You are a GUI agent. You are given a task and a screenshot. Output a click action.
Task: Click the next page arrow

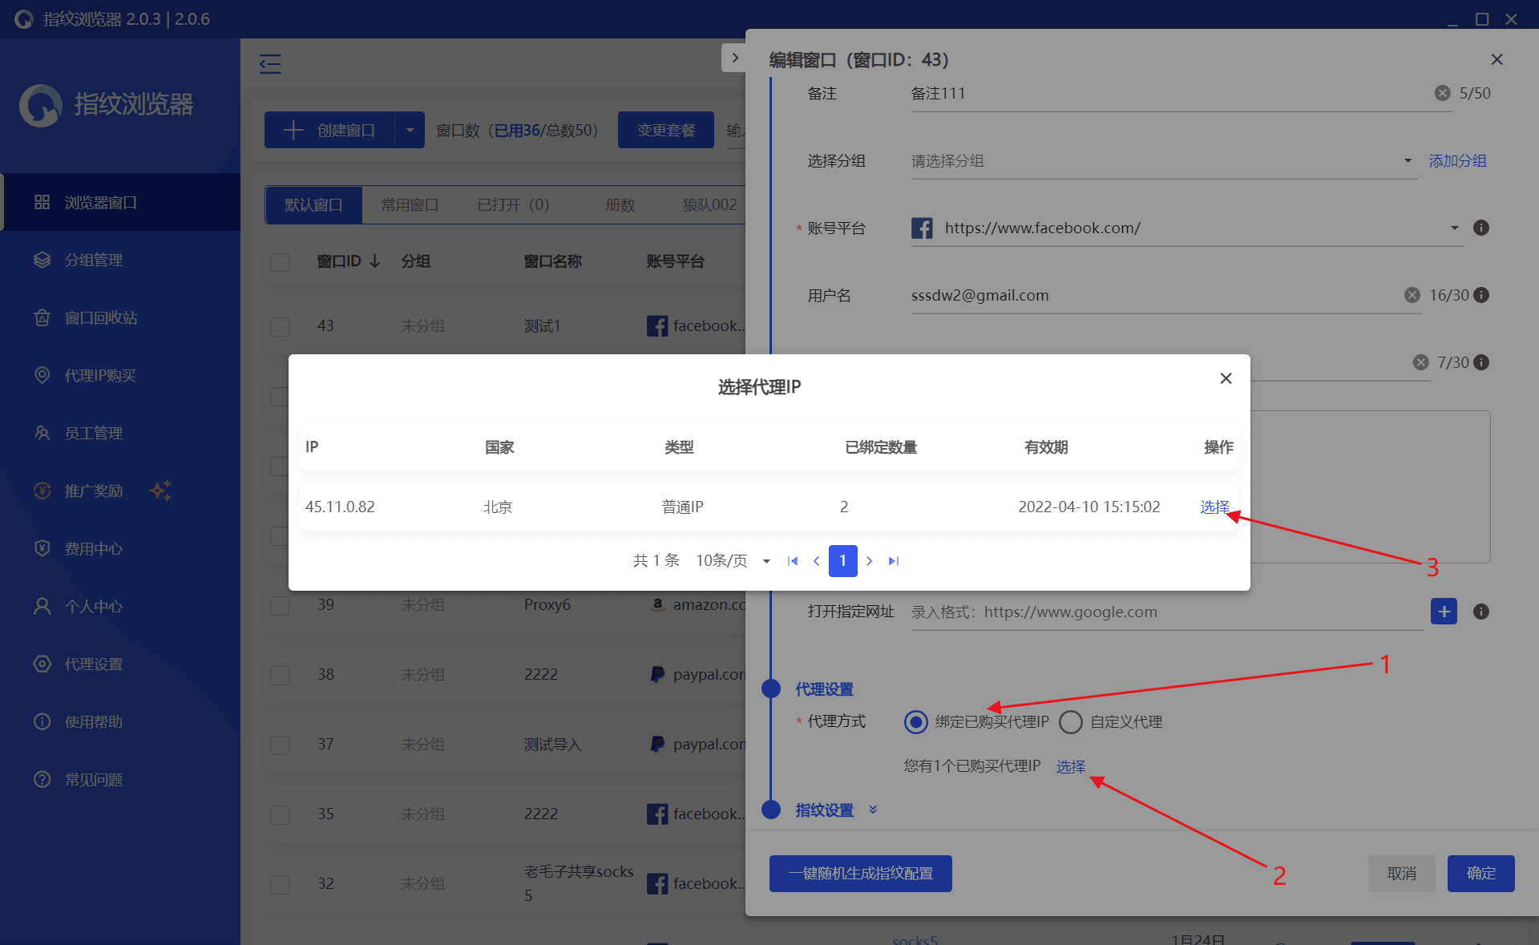(869, 561)
